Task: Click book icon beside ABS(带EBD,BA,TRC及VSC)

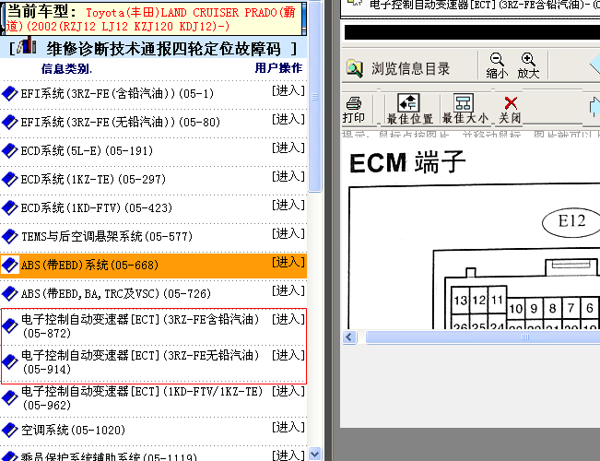Action: click(x=9, y=294)
